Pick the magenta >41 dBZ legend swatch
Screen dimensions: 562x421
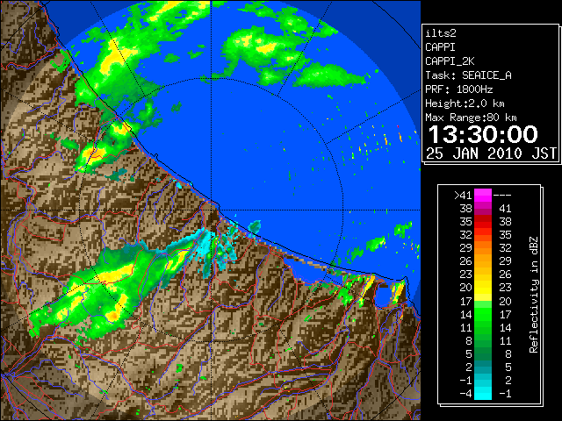pyautogui.click(x=483, y=196)
